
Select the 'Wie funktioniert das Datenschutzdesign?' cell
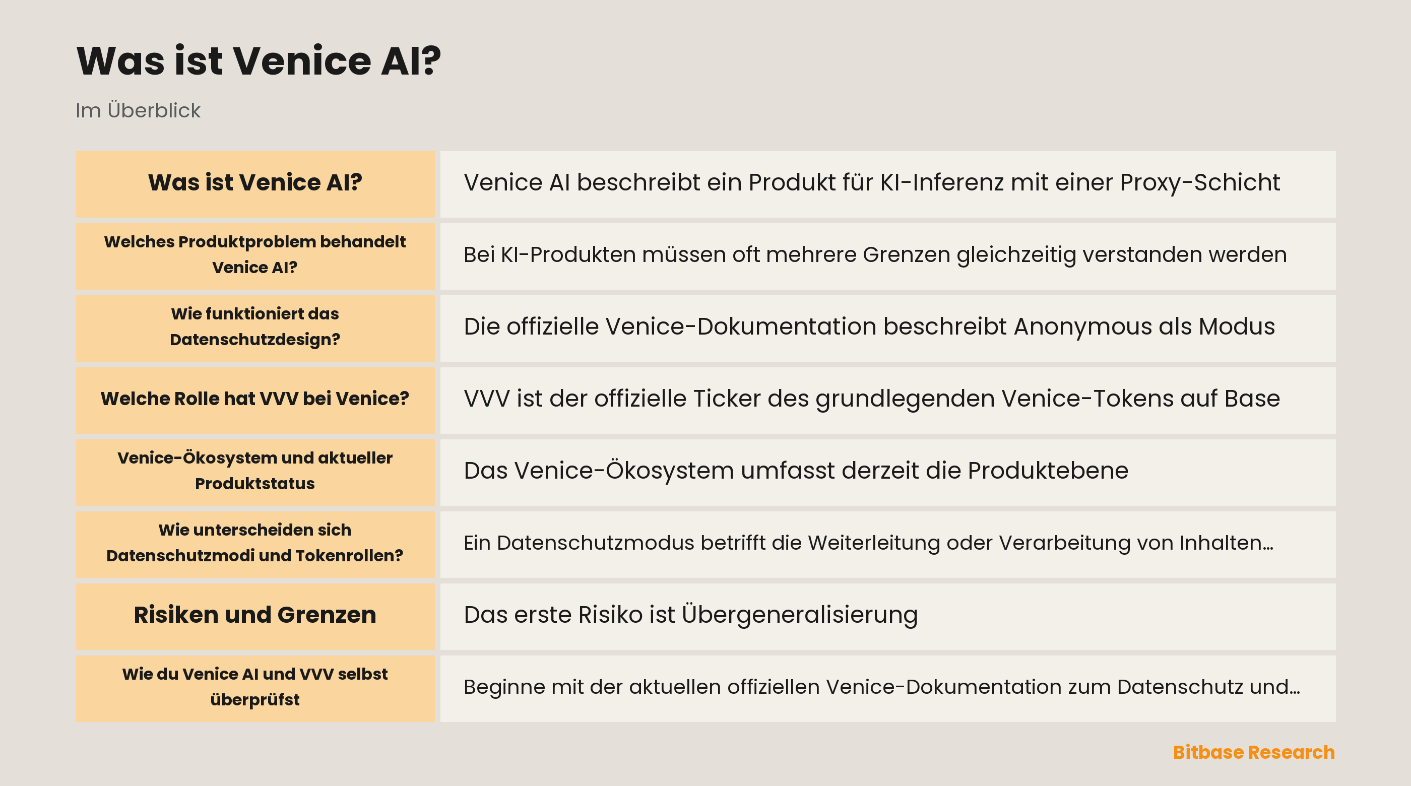254,328
